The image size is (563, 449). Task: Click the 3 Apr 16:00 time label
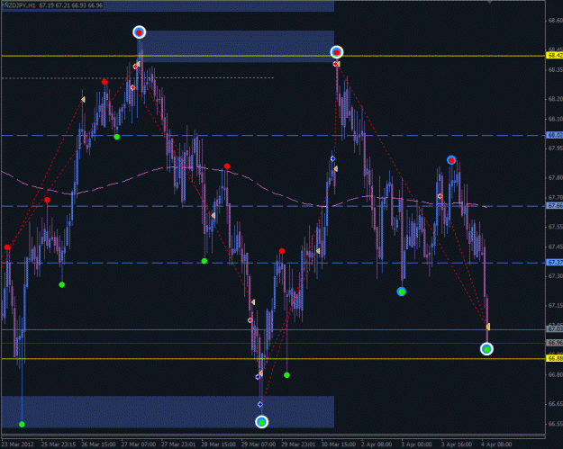coord(457,445)
